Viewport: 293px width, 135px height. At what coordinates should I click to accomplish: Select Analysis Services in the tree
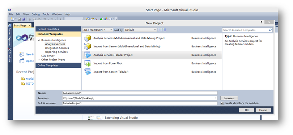55,44
